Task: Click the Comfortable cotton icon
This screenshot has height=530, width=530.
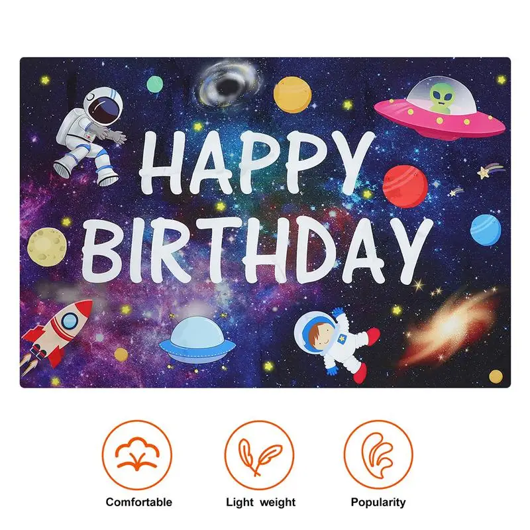Action: [137, 454]
